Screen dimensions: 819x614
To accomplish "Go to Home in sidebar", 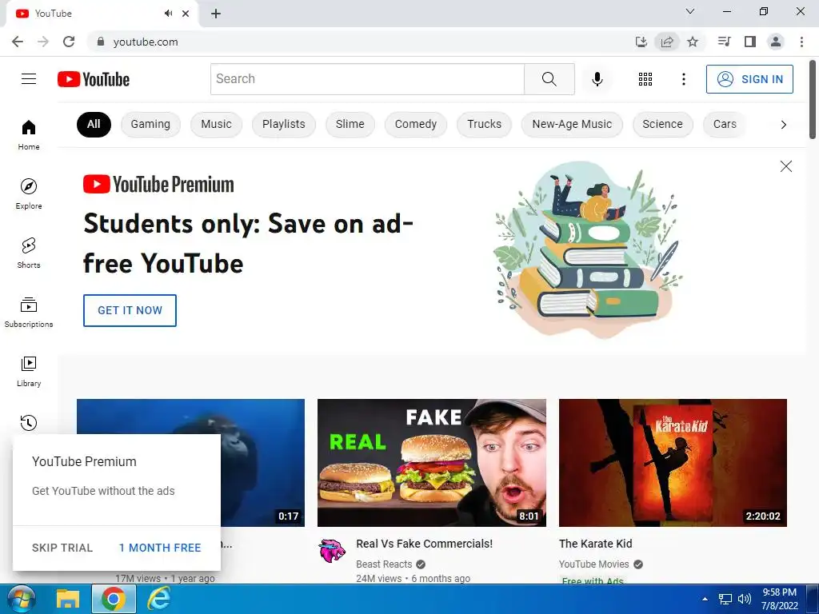I will [x=29, y=134].
